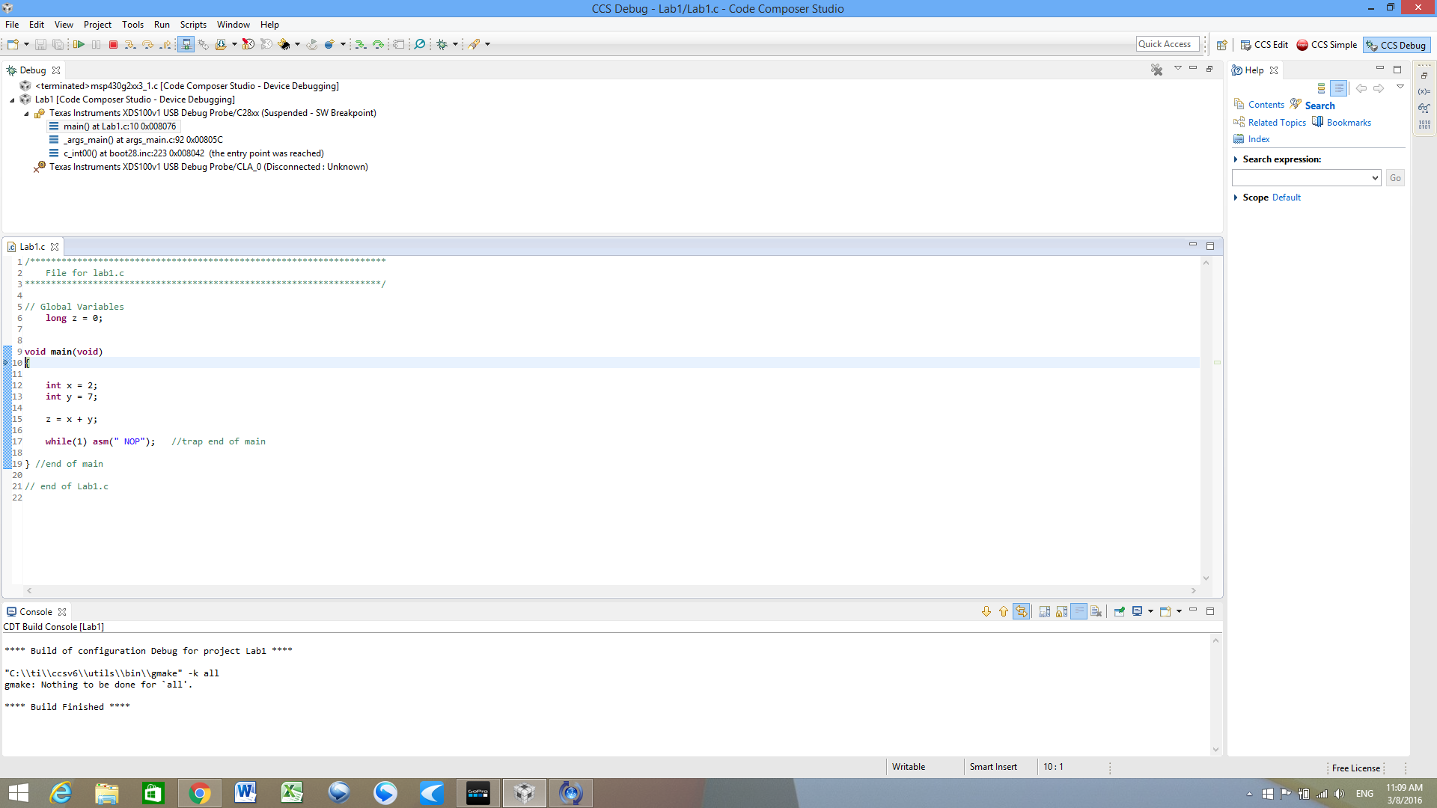Open the Search expression combo box
The height and width of the screenshot is (808, 1437).
tap(1306, 178)
